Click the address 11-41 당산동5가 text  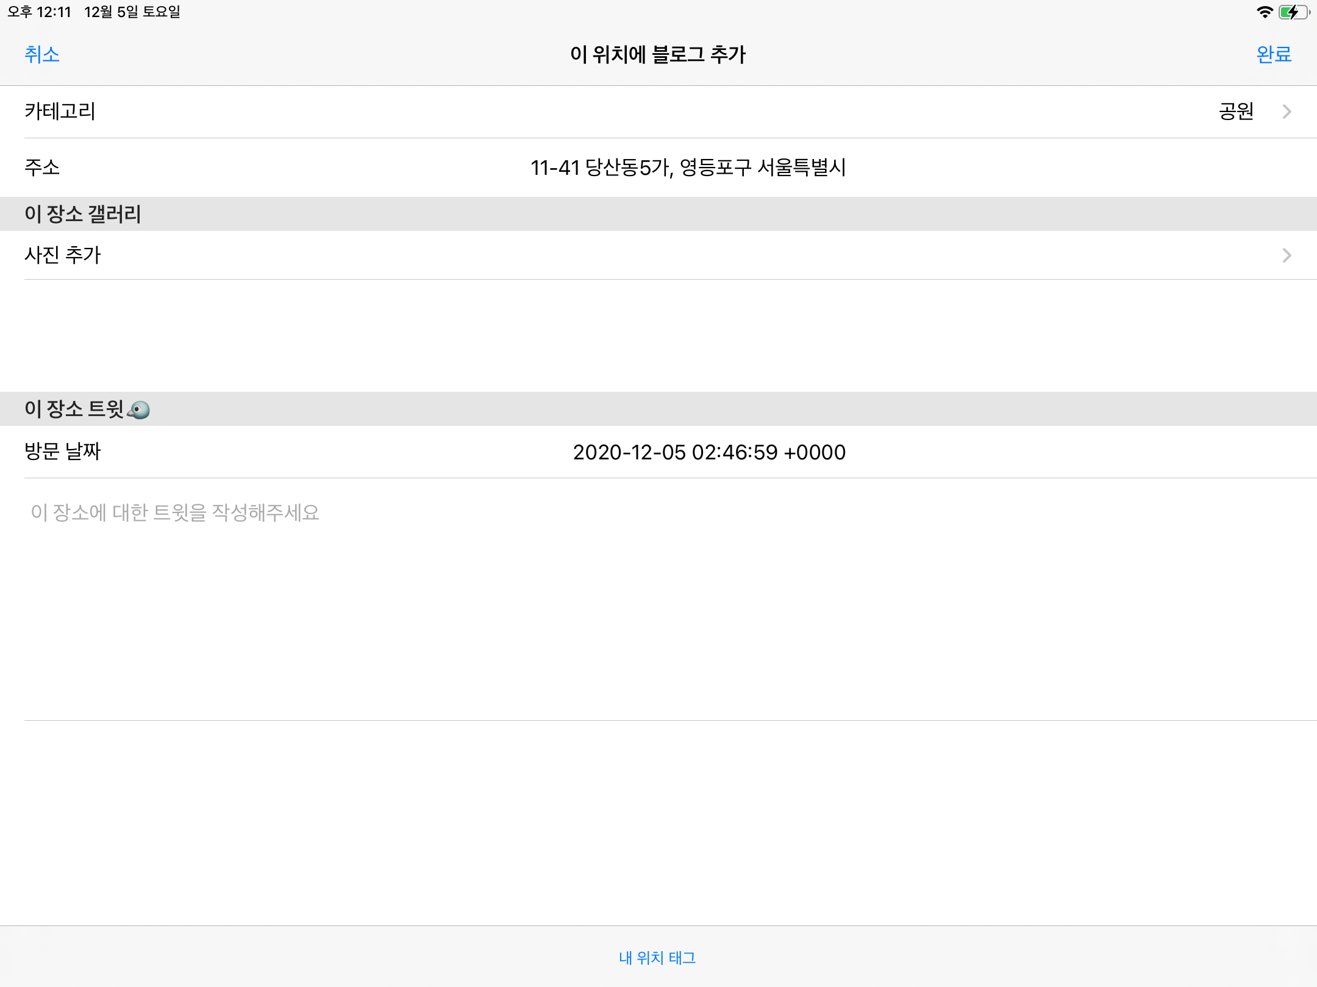tap(688, 168)
